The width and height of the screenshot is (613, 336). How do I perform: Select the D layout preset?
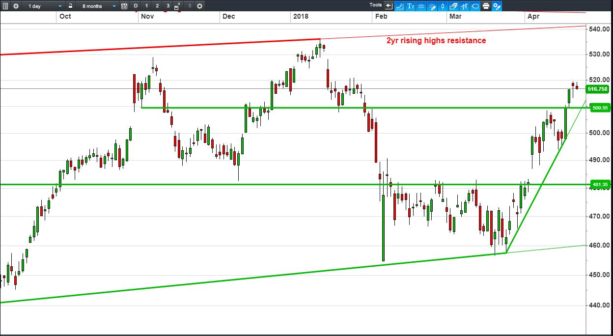pyautogui.click(x=136, y=6)
